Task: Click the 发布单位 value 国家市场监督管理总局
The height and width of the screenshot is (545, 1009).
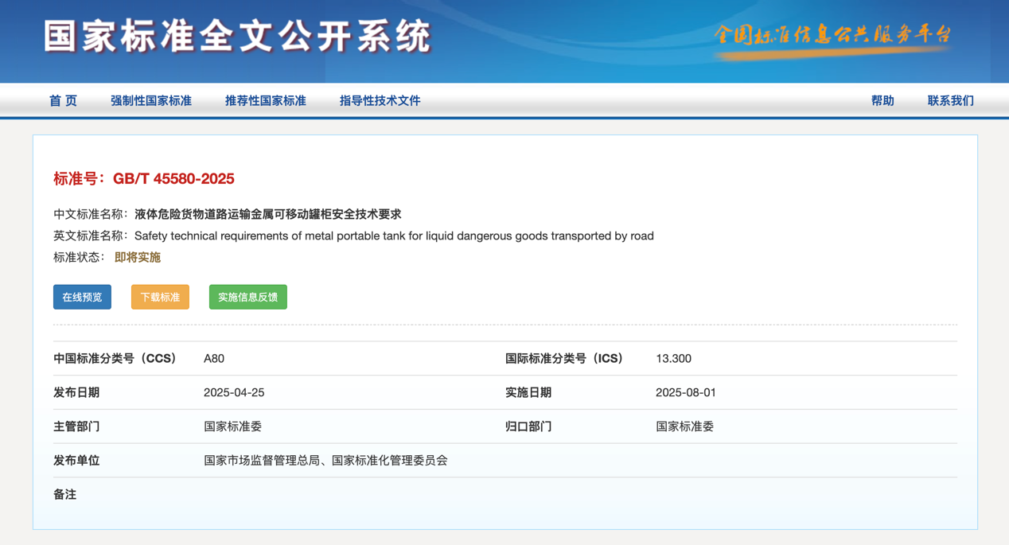Action: 264,461
